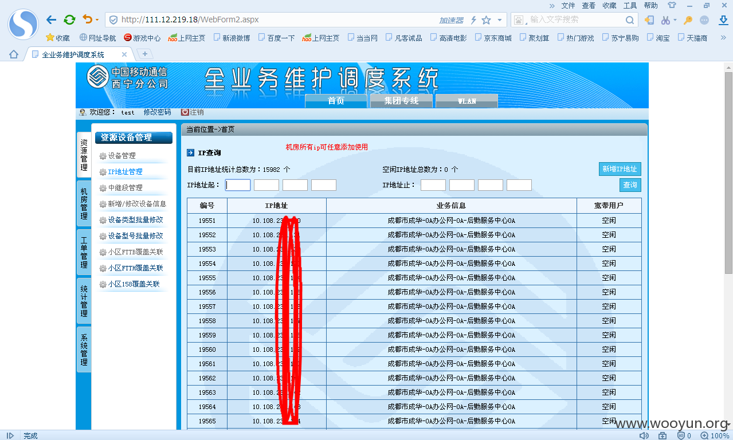Open the 新浪微博 bookmark
The width and height of the screenshot is (733, 440).
[232, 38]
